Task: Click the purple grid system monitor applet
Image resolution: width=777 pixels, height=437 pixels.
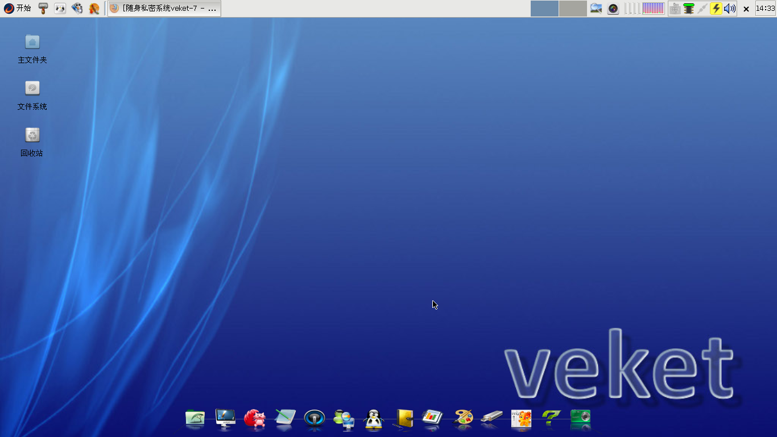Action: click(x=654, y=9)
